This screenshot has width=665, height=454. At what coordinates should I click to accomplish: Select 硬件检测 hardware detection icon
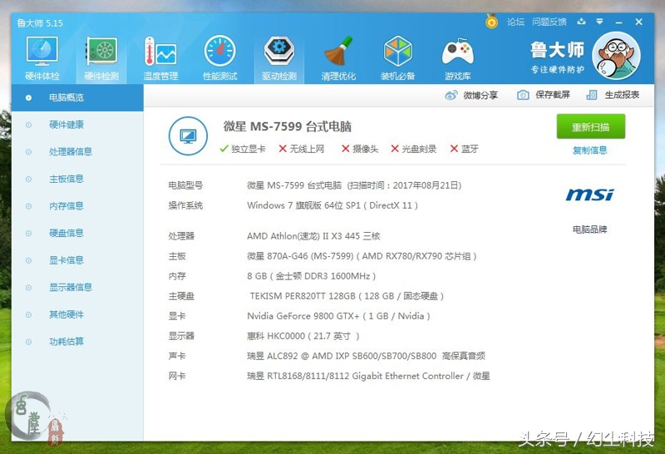101,57
